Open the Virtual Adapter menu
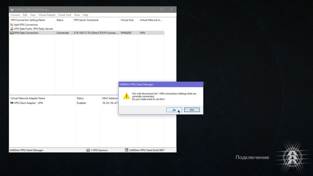This screenshot has height=176, width=313. click(x=47, y=15)
